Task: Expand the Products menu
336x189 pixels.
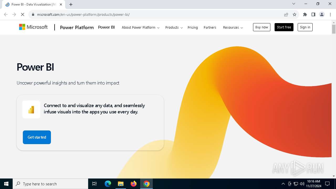Action: 174,27
